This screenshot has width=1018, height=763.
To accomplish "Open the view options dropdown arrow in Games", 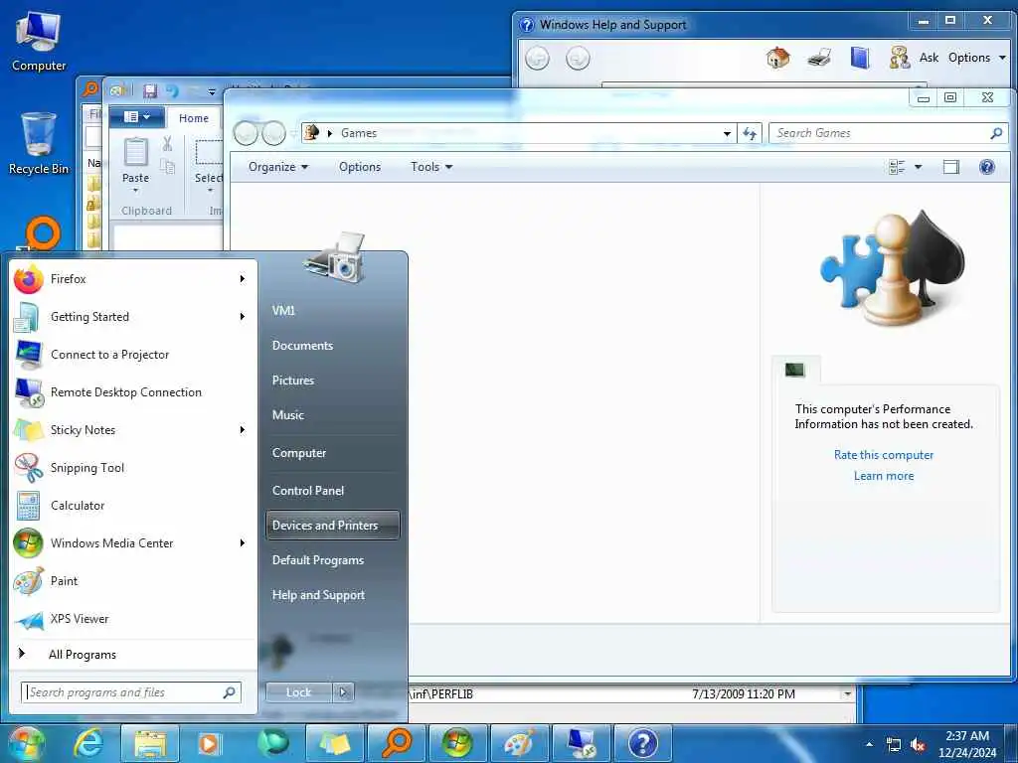I will tap(918, 167).
